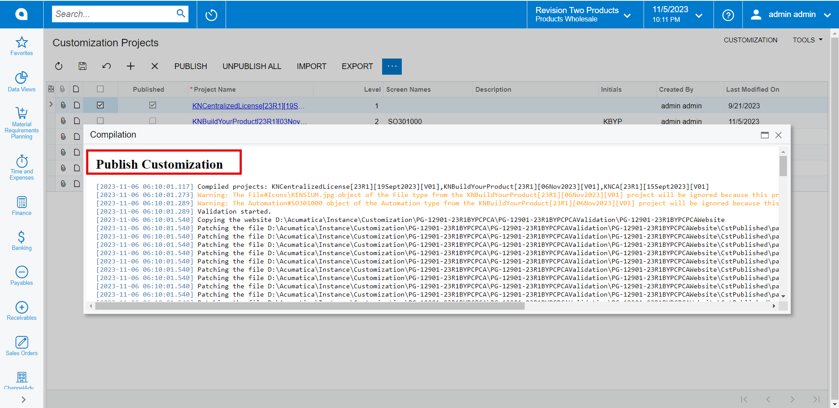Click the Compilation log horizontal scrollbar

310,306
